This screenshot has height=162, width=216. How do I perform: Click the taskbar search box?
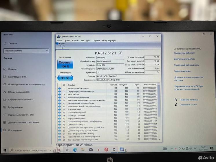pyautogui.click(x=30, y=150)
